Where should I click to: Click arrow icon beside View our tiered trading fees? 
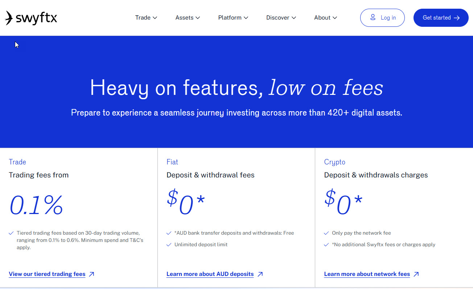click(91, 274)
